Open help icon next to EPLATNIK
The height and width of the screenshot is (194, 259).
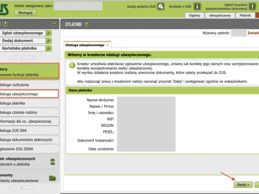pos(87,24)
